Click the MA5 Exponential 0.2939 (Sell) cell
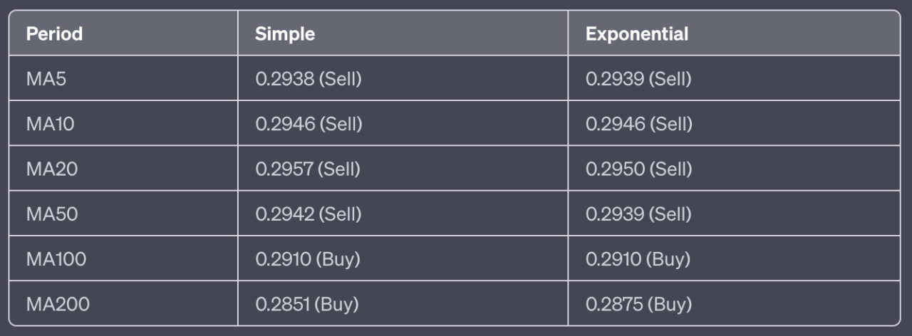912x336 pixels. 638,78
